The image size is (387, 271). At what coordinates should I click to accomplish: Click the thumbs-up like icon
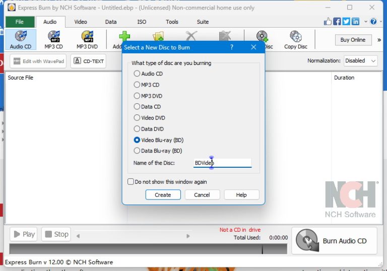(x=329, y=22)
